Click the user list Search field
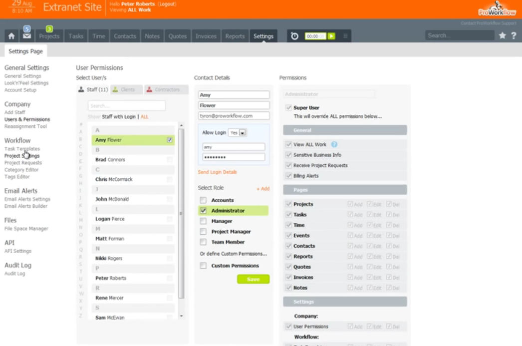This screenshot has width=522, height=346. 126,106
